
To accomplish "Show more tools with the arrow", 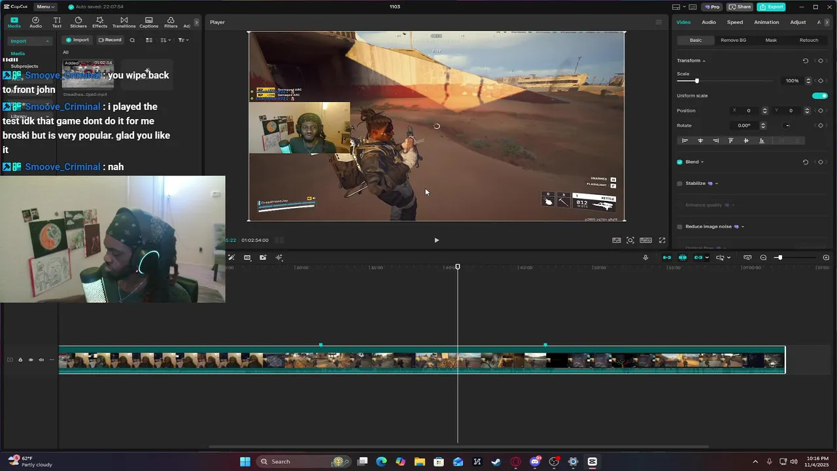I will coord(196,22).
